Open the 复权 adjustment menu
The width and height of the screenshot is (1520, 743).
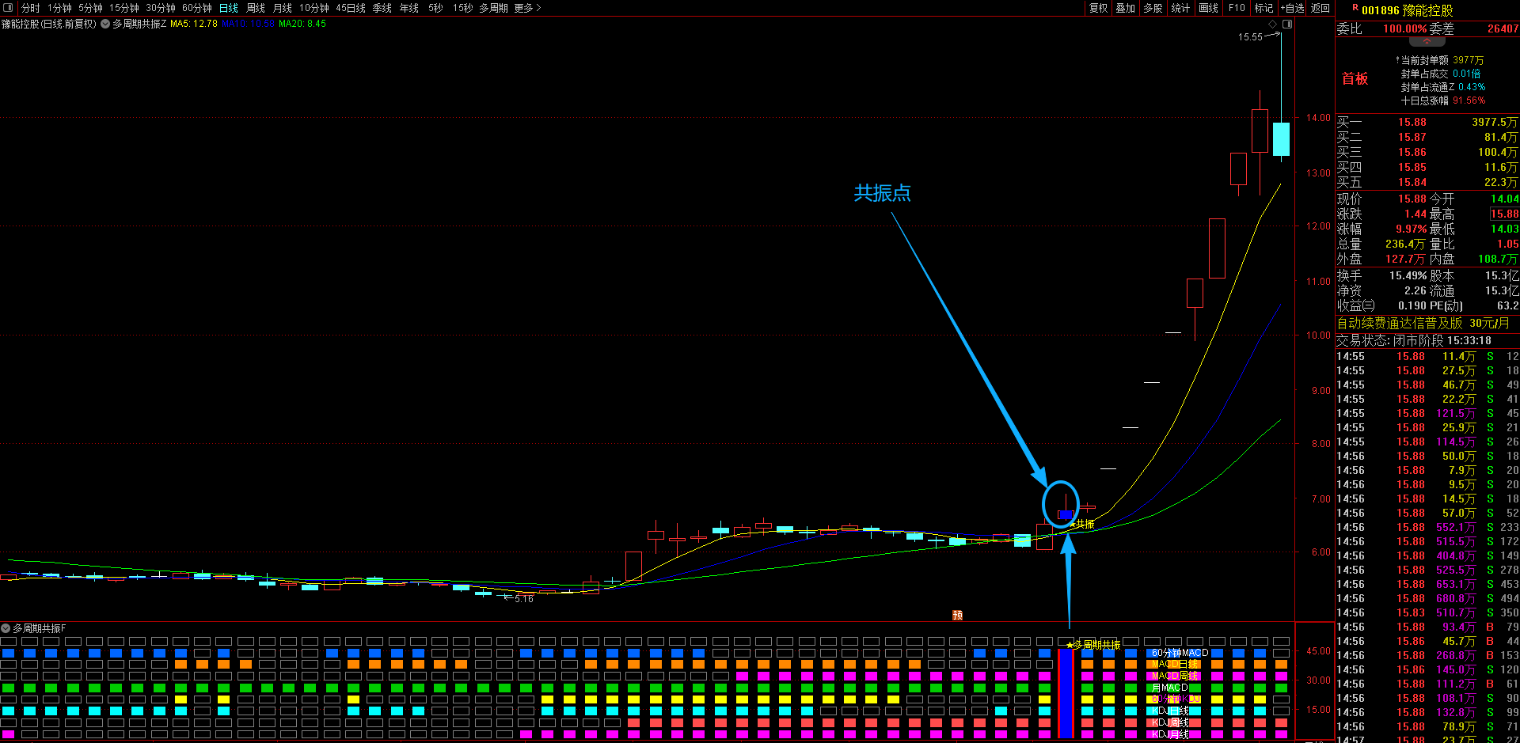(x=1099, y=8)
